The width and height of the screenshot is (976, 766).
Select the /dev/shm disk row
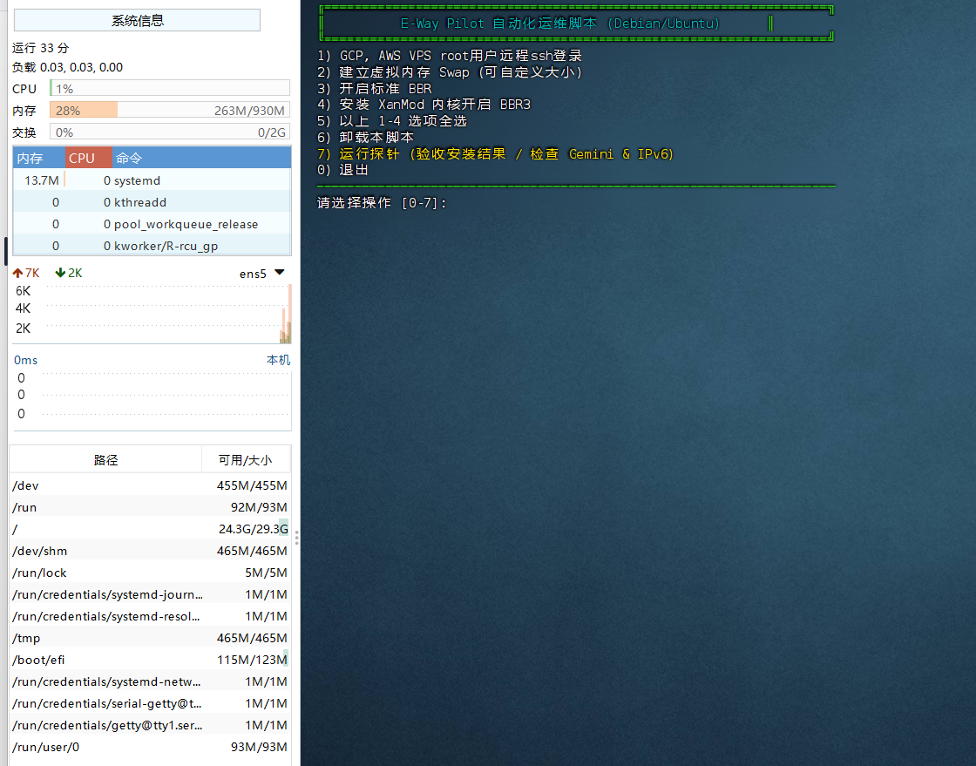[x=149, y=551]
